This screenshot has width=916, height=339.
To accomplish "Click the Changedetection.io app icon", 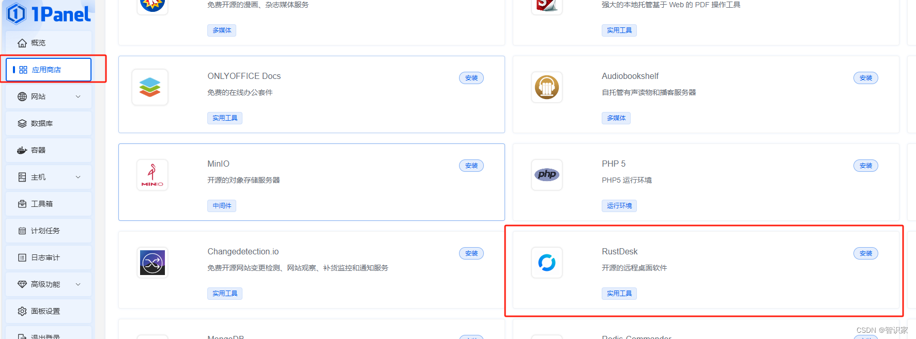I will coord(152,263).
